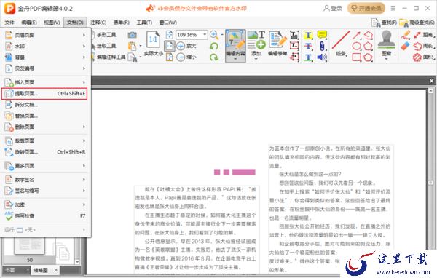Choose Spell Check (拼写检查) F7 menu entry

46,216
